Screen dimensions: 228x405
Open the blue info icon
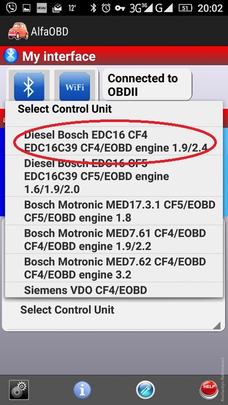[82, 390]
